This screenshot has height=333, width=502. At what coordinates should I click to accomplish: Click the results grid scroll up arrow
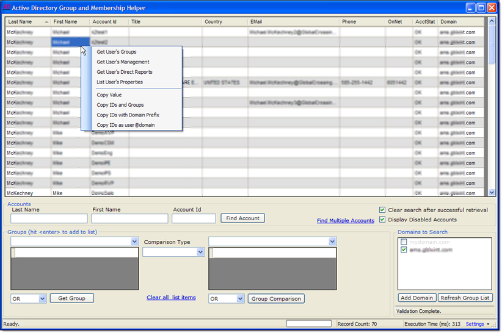(492, 21)
